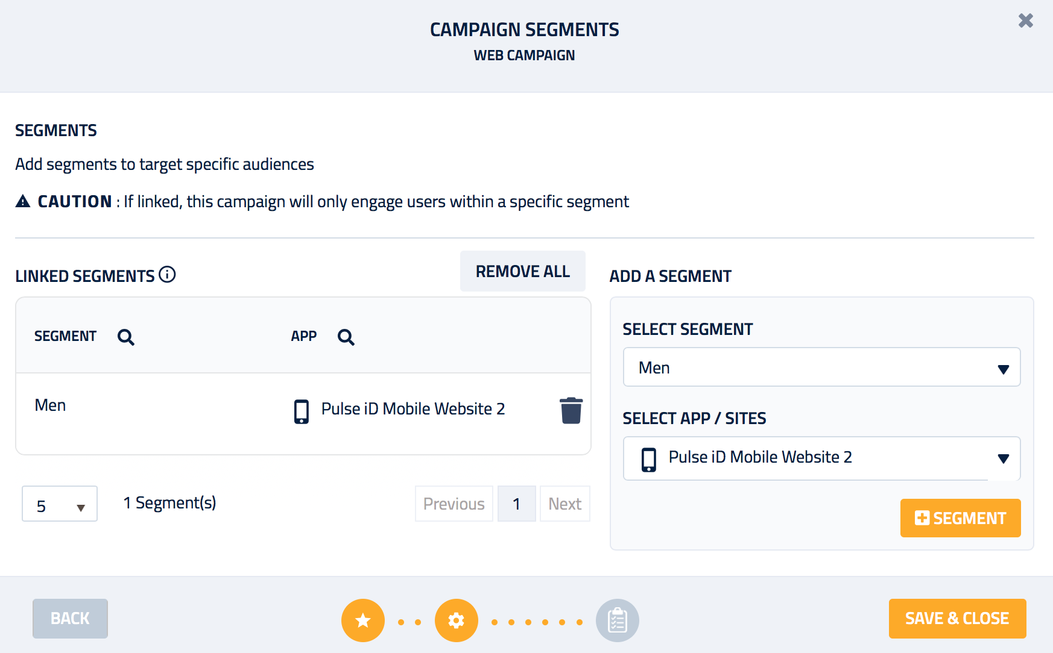Search the Segment column
Screen dimensions: 1053x653
point(126,337)
